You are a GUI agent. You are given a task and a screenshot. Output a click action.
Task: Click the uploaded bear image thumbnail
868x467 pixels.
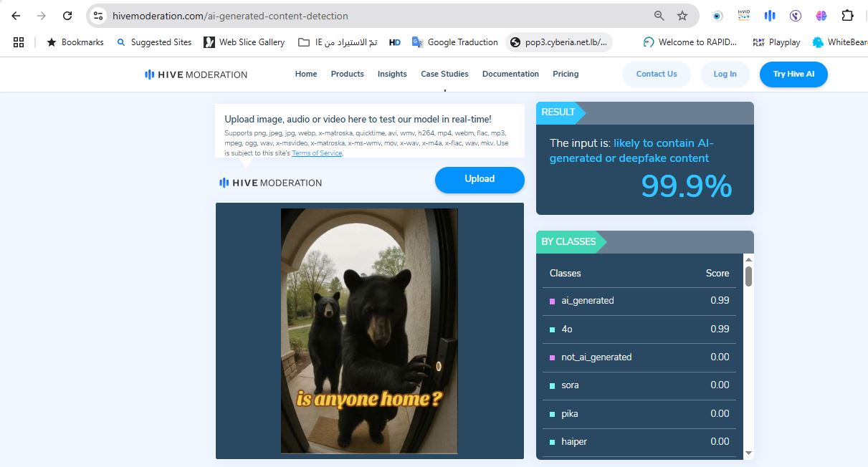coord(369,331)
